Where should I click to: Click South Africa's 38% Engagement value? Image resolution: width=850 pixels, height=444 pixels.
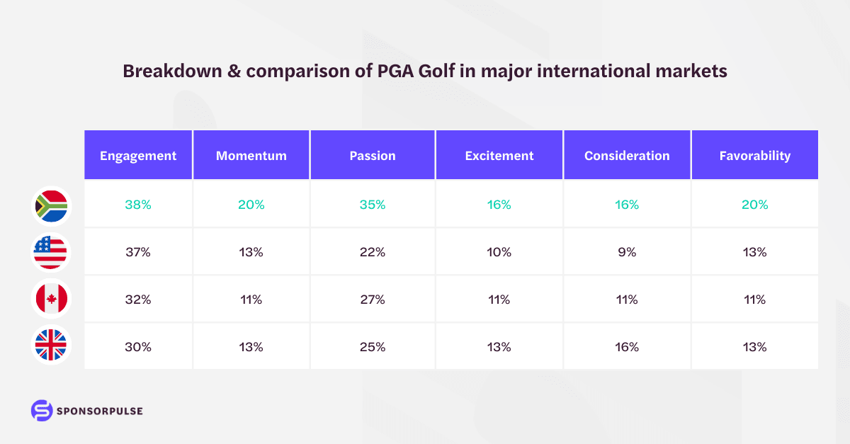pyautogui.click(x=138, y=205)
